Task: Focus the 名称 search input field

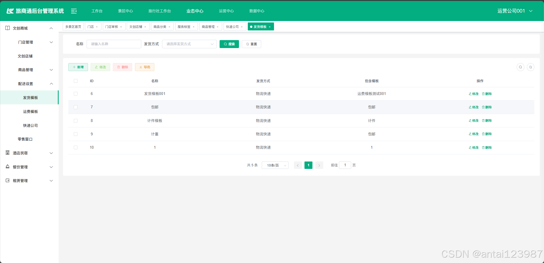Action: point(114,44)
